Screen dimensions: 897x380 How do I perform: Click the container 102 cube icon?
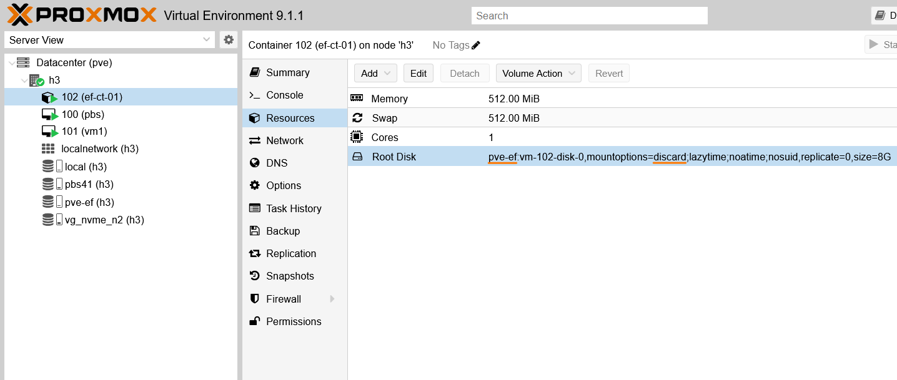click(49, 97)
